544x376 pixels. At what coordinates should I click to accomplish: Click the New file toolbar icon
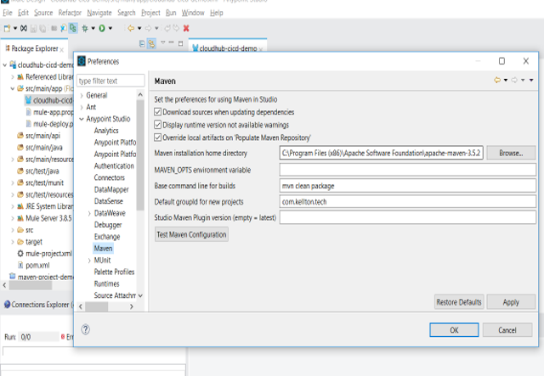tap(7, 28)
